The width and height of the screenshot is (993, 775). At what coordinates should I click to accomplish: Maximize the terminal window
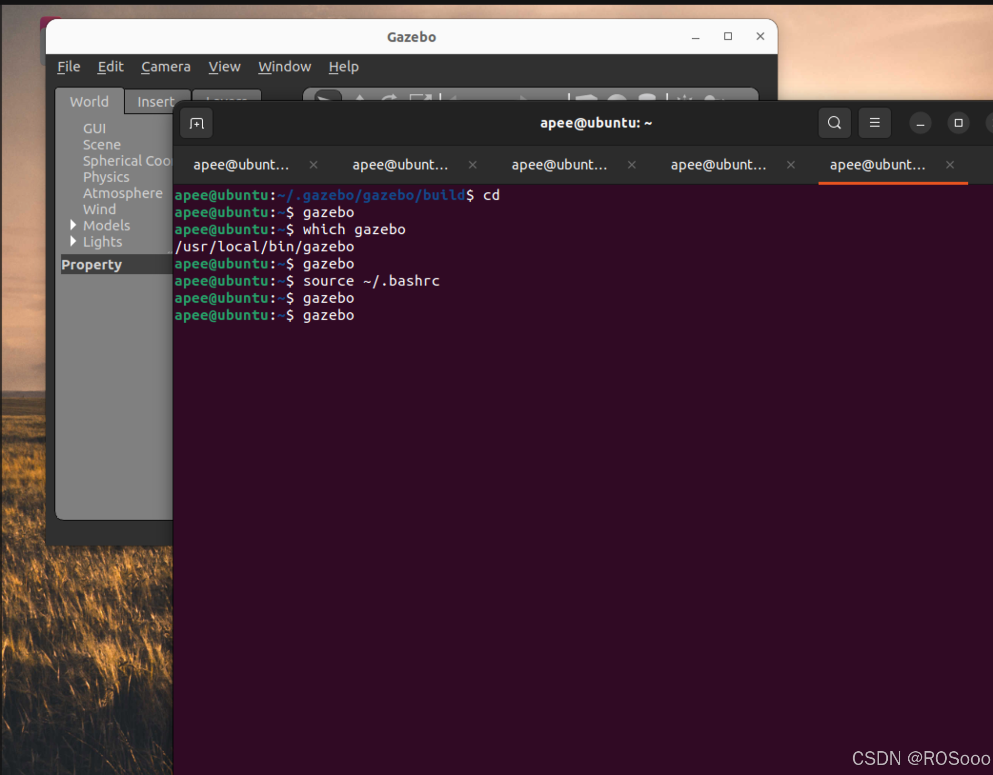coord(958,123)
